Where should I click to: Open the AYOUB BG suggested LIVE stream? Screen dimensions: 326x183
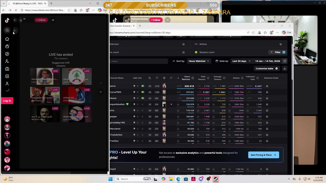pyautogui.click(x=77, y=95)
